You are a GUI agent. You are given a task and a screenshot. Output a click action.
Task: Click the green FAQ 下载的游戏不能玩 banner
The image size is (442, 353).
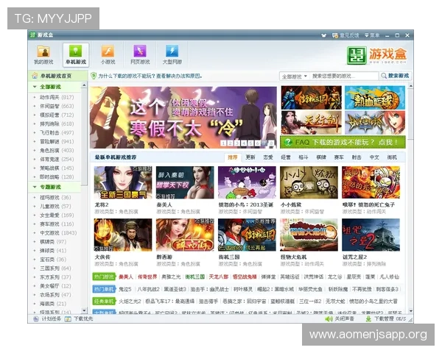tap(343, 142)
